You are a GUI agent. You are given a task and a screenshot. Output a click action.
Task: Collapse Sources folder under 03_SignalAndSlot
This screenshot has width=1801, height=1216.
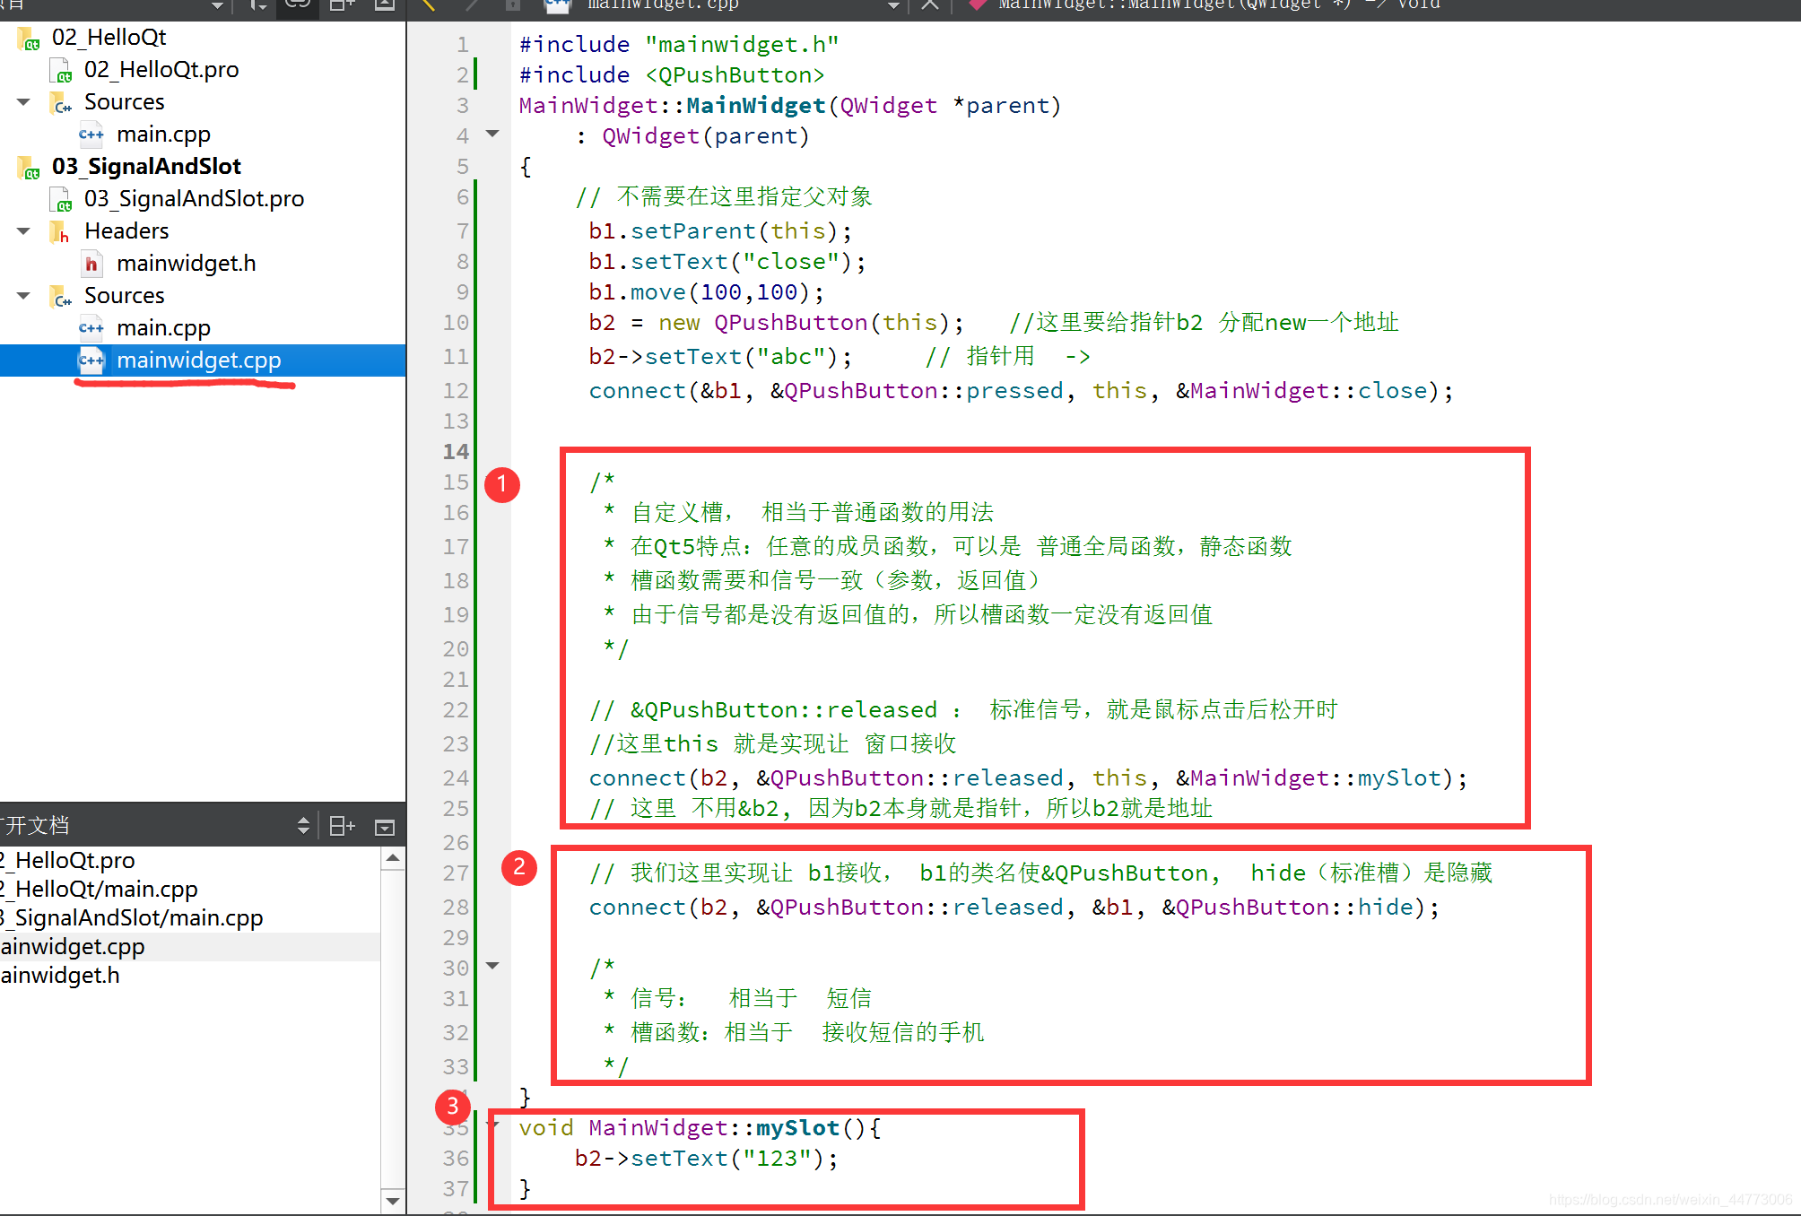24,295
